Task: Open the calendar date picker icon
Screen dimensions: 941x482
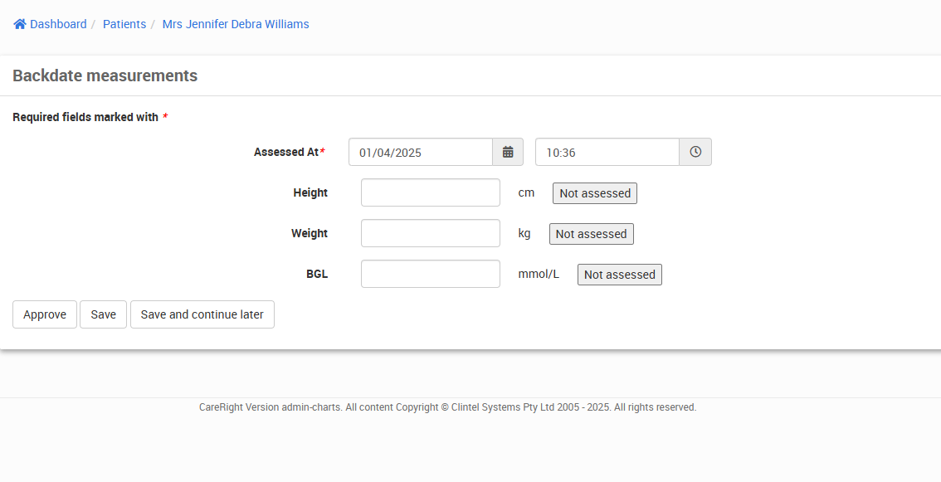Action: coord(508,152)
